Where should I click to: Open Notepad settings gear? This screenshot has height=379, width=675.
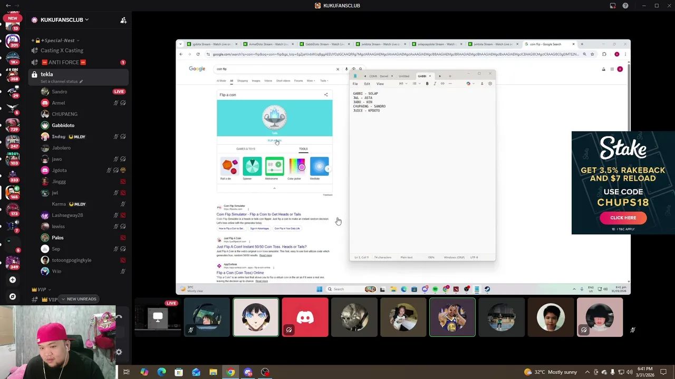(x=490, y=84)
